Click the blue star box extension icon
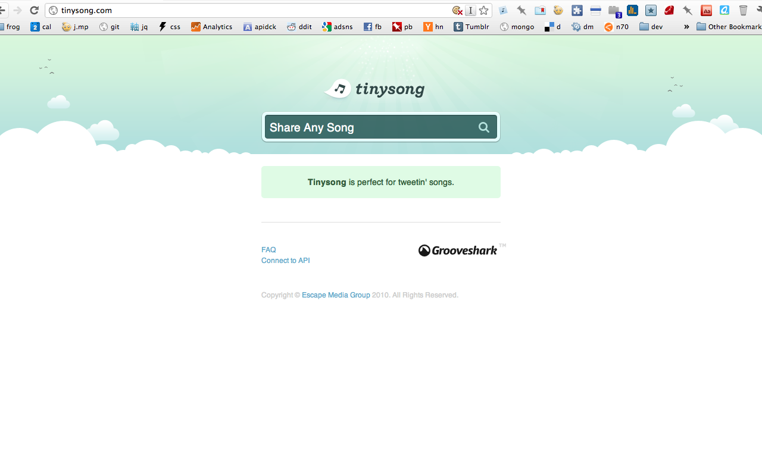The width and height of the screenshot is (762, 476). [x=651, y=10]
